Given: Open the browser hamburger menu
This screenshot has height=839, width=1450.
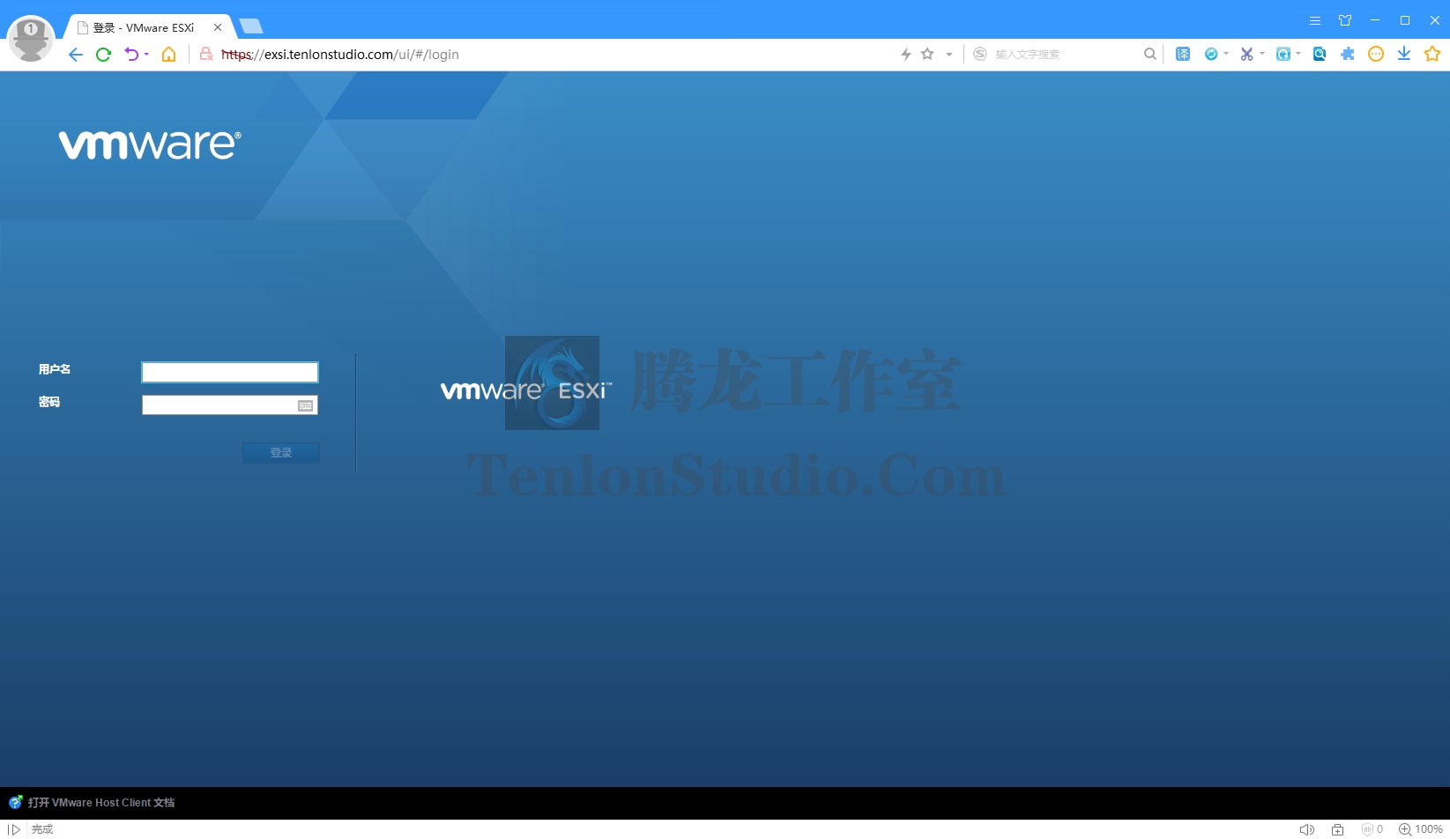Looking at the screenshot, I should pyautogui.click(x=1315, y=20).
